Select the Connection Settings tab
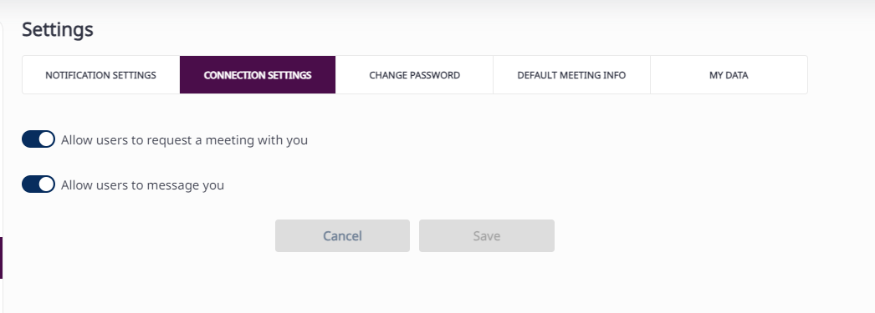875x313 pixels. click(258, 74)
